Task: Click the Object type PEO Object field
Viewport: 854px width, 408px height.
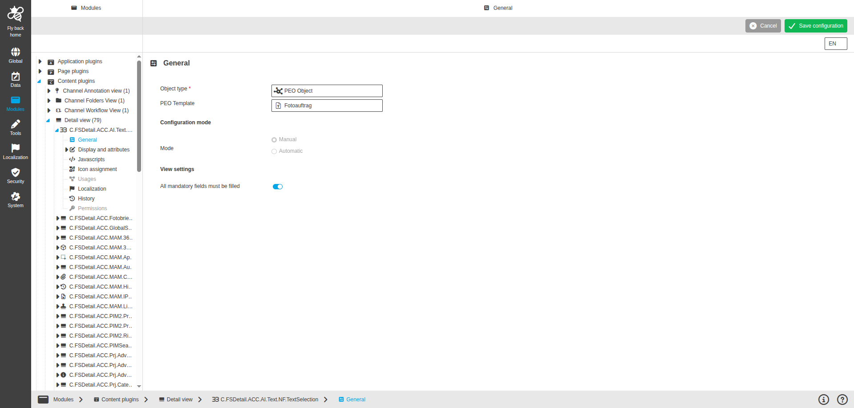Action: coord(327,91)
